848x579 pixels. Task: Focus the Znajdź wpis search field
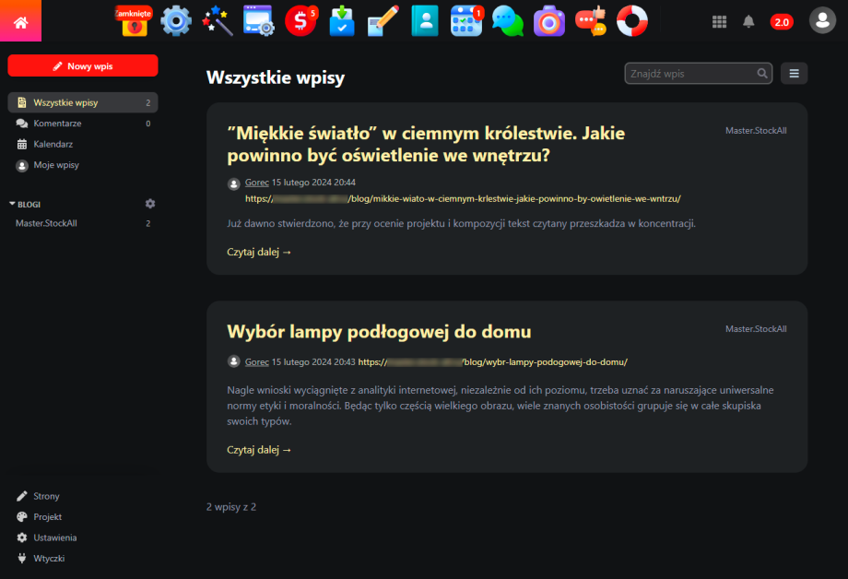pyautogui.click(x=691, y=74)
